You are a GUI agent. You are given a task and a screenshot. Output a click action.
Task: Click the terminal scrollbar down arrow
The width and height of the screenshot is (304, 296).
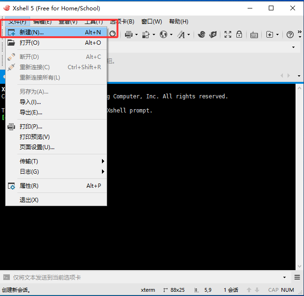(x=300, y=266)
